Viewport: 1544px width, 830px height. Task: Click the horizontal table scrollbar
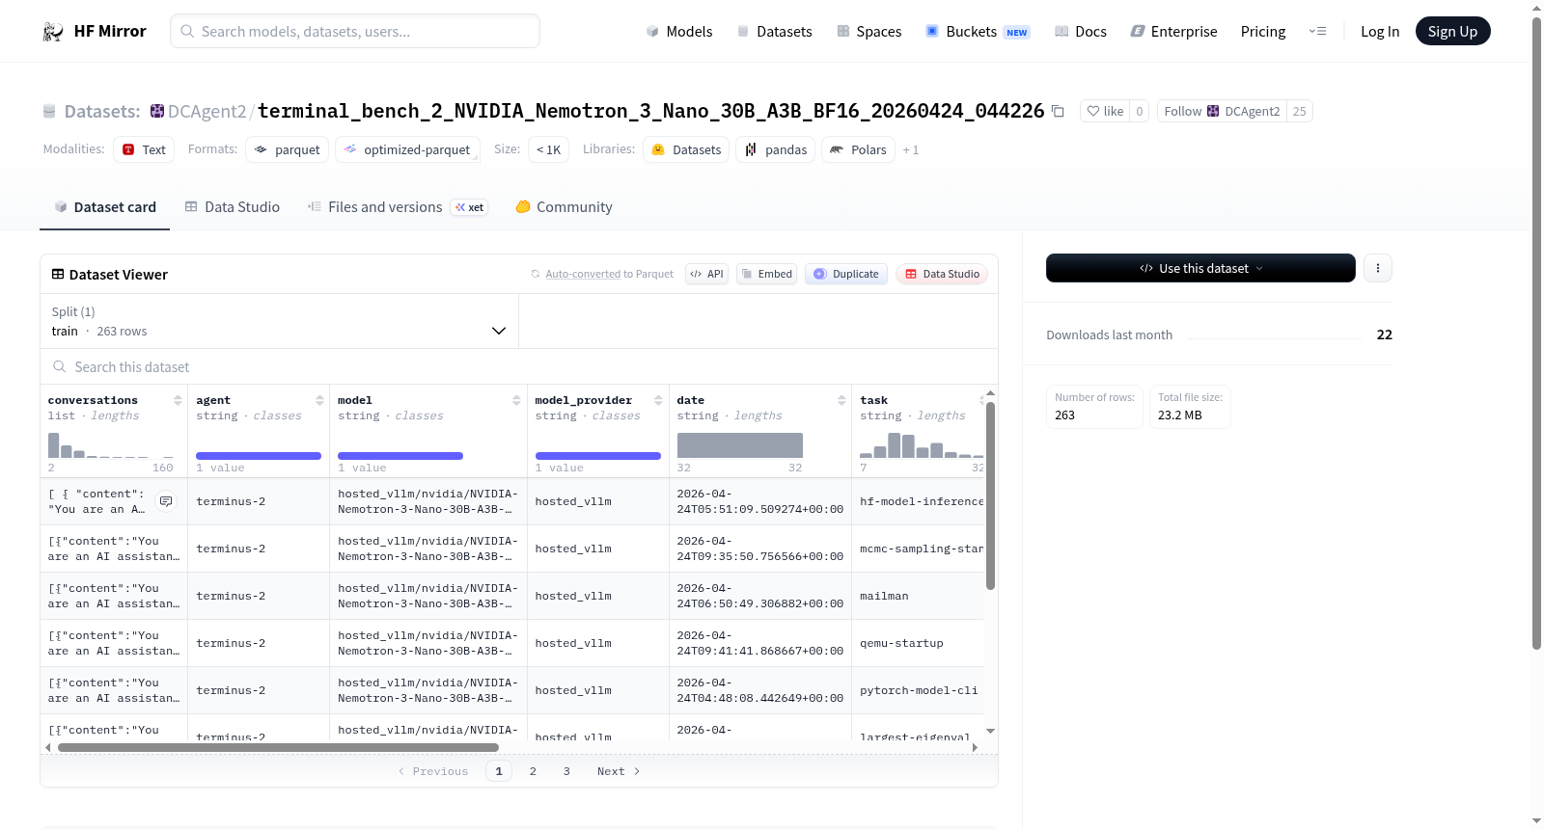point(278,747)
